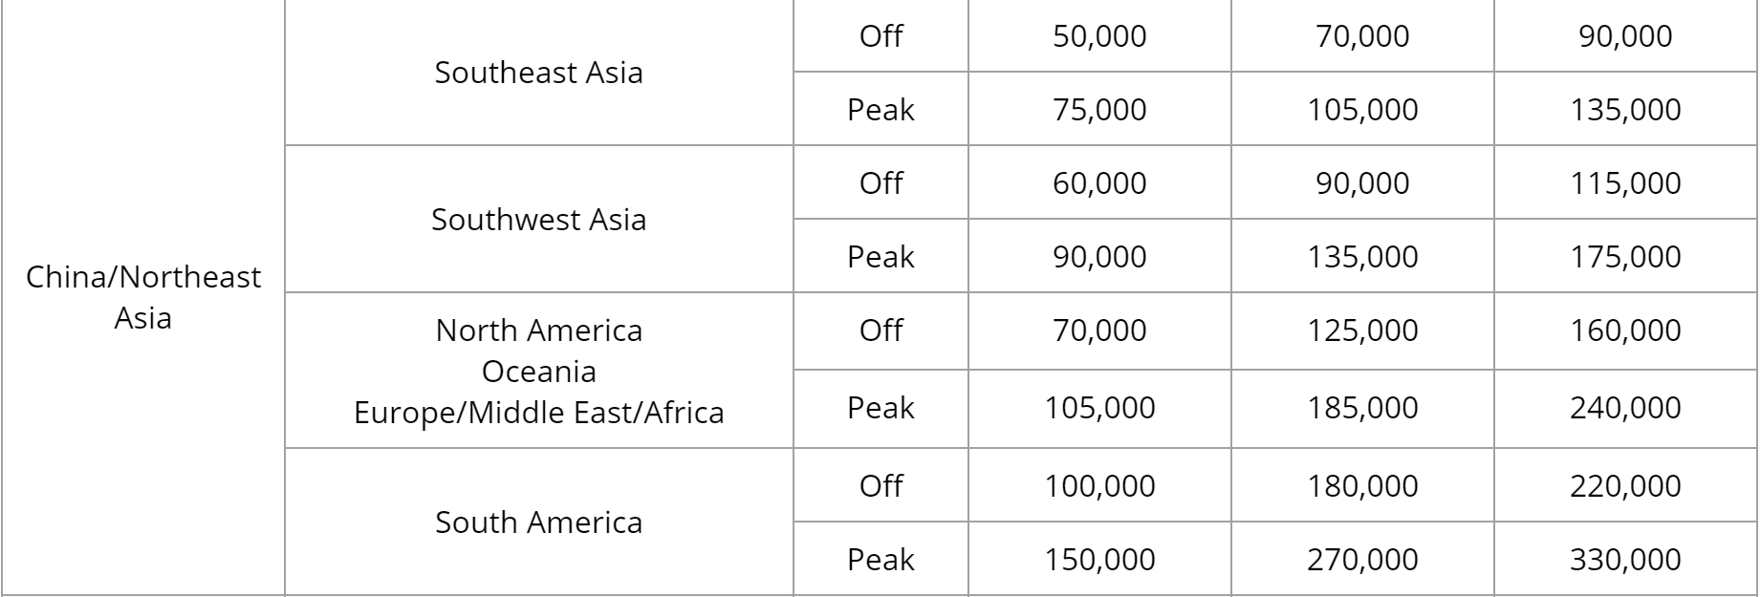Click the 50,000 mileage value
Viewport: 1761px width, 597px height.
(1099, 36)
